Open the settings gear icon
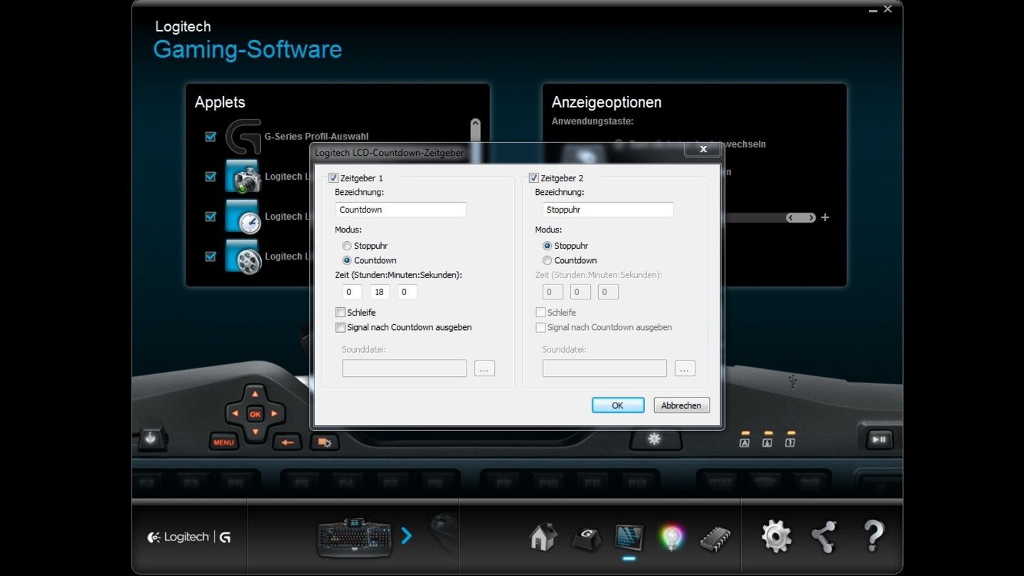Screen dimensions: 1024x576 [x=776, y=536]
